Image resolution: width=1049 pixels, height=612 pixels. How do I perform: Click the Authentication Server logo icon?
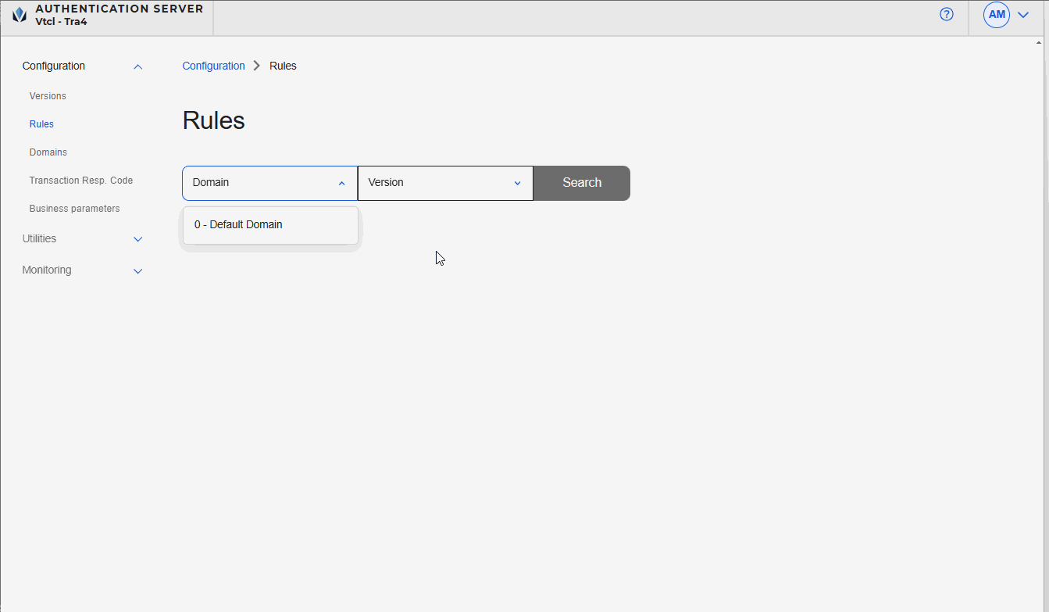click(x=20, y=15)
